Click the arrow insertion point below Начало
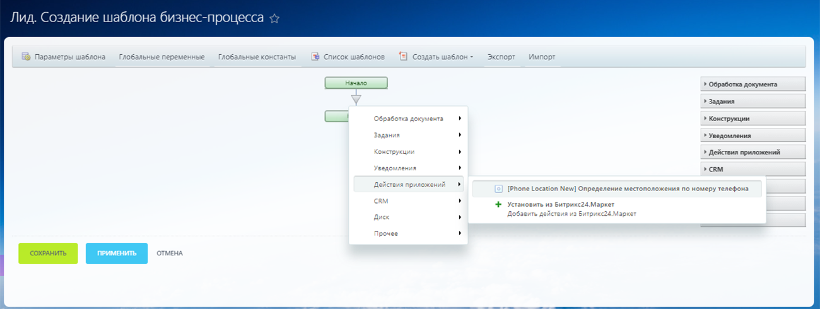Viewport: 820px width, 309px height. pos(356,99)
